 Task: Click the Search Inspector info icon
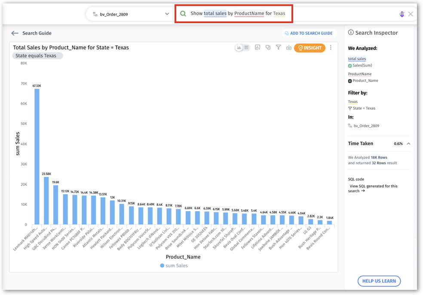[351, 33]
